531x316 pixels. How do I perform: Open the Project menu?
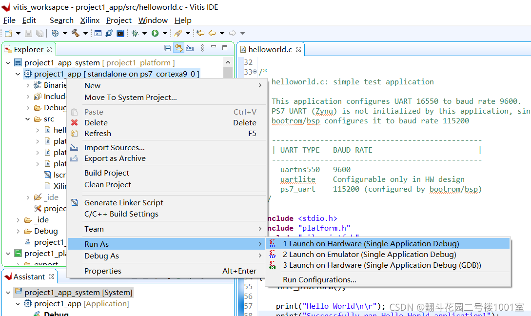click(x=119, y=20)
